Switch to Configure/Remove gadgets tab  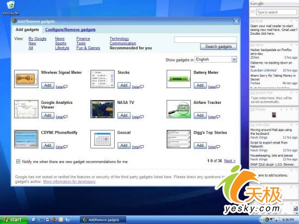click(70, 30)
